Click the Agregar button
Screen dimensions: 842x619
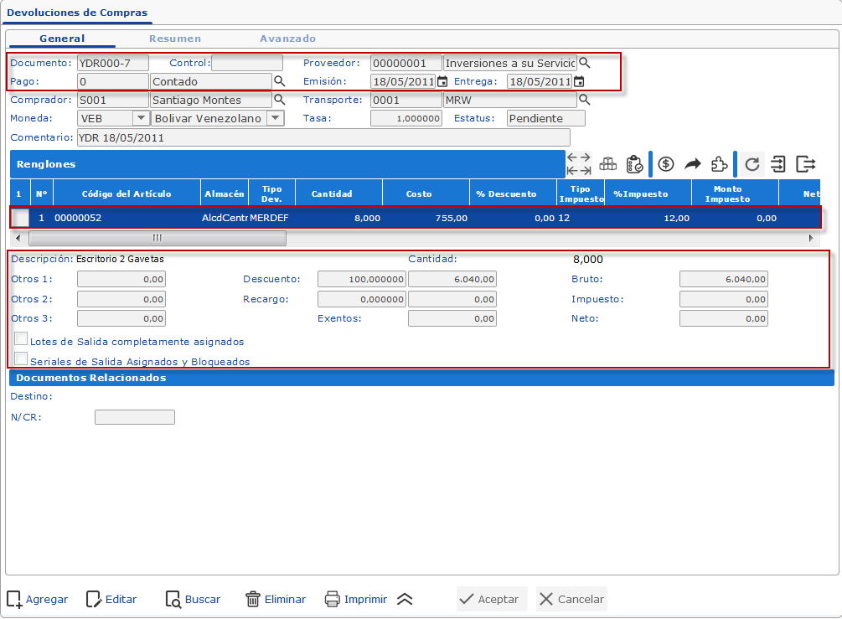38,599
